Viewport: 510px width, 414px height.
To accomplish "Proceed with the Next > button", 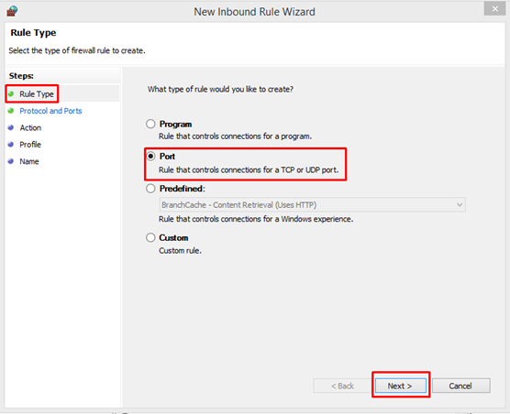I will click(x=401, y=386).
